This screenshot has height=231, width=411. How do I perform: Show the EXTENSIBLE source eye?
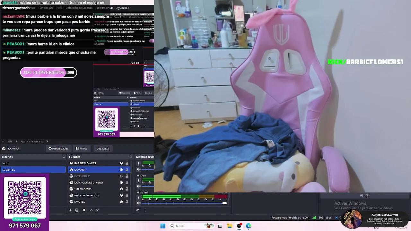[121, 176]
